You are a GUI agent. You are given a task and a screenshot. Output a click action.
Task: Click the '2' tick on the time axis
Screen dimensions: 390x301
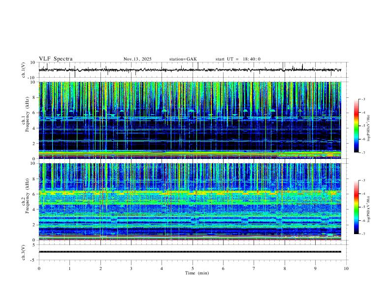[x=100, y=269]
